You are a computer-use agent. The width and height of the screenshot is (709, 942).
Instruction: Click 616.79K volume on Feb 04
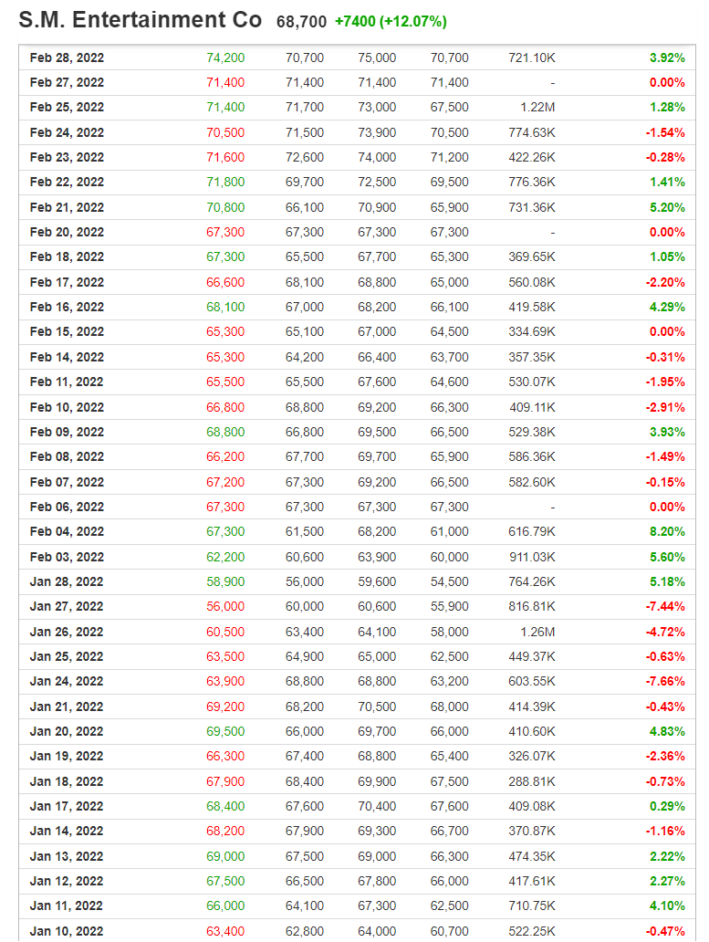point(532,531)
